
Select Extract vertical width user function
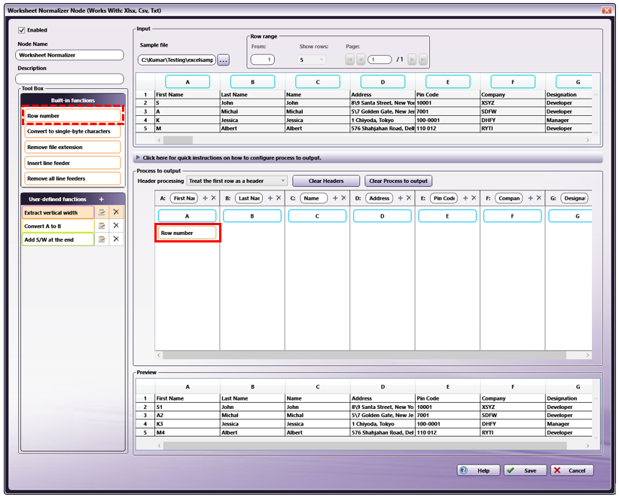[58, 212]
